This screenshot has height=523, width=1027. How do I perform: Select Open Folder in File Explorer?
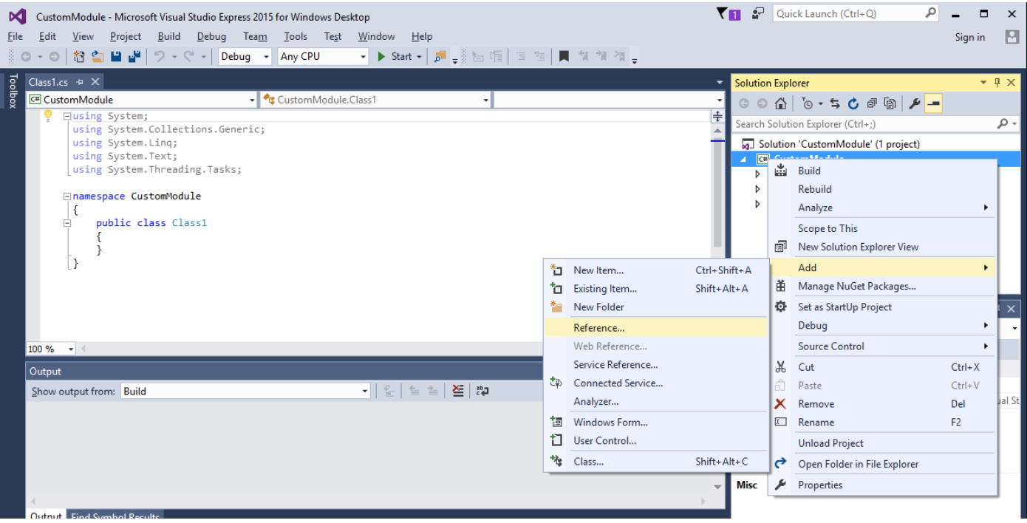tap(882, 465)
